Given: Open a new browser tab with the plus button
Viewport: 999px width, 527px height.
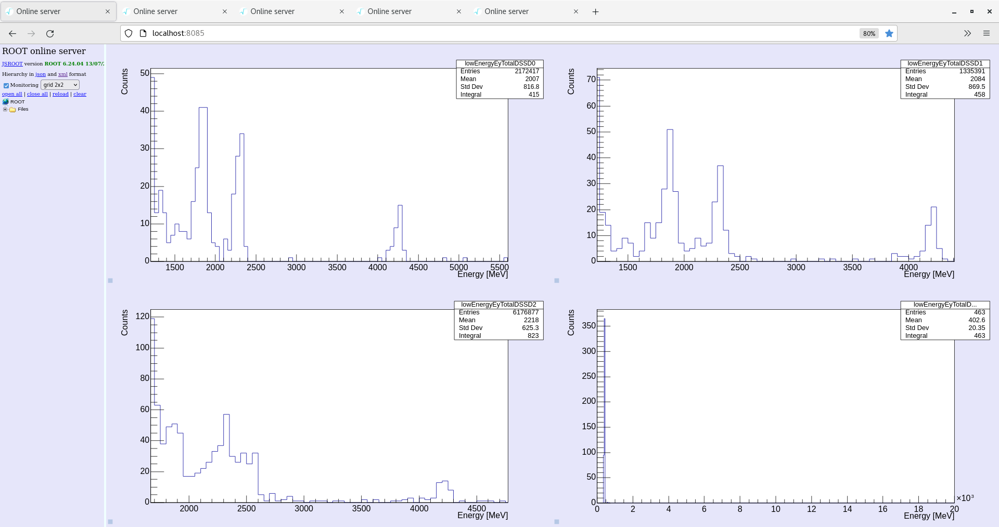Looking at the screenshot, I should (x=595, y=11).
